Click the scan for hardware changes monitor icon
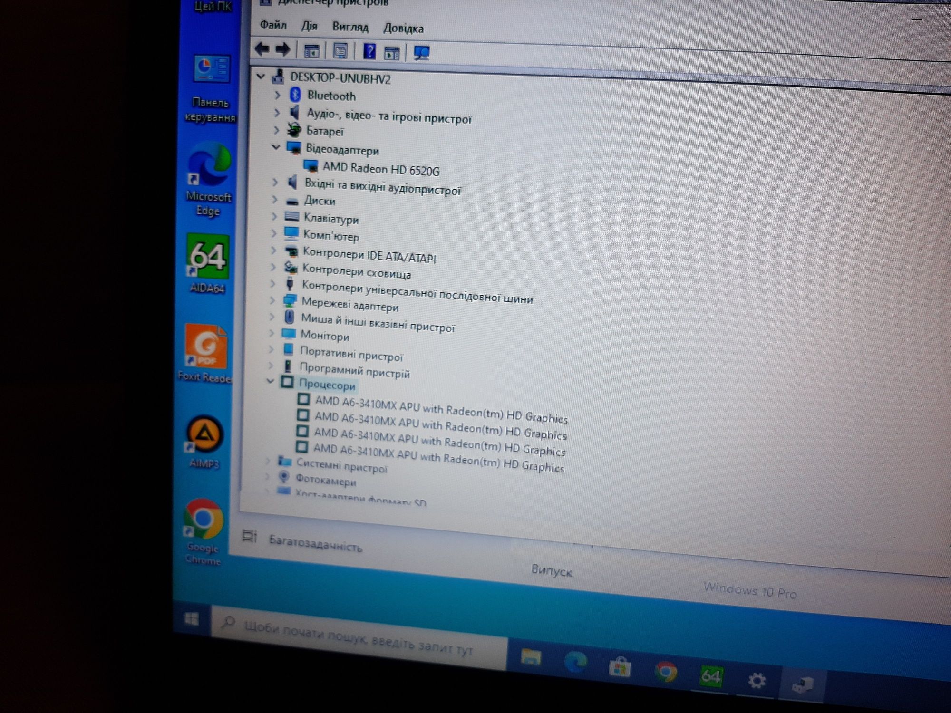Viewport: 951px width, 713px height. (x=421, y=53)
